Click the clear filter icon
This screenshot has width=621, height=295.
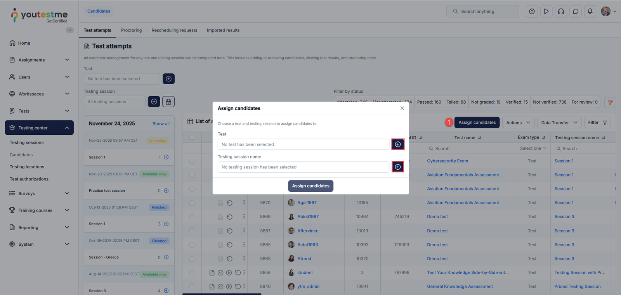coord(610,102)
